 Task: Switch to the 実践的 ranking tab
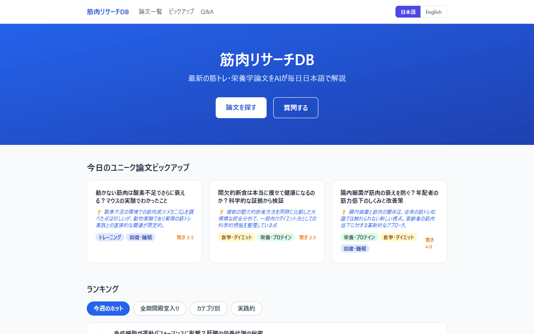click(x=246, y=309)
